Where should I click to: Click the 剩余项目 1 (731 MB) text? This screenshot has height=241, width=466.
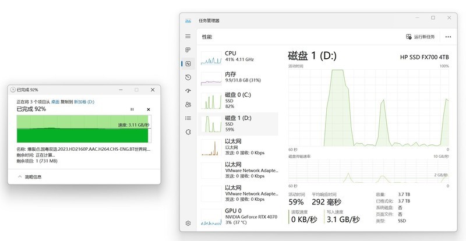tap(37, 161)
